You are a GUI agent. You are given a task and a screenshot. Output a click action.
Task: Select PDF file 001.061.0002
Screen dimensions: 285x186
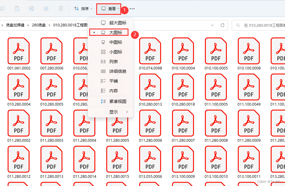[19, 54]
